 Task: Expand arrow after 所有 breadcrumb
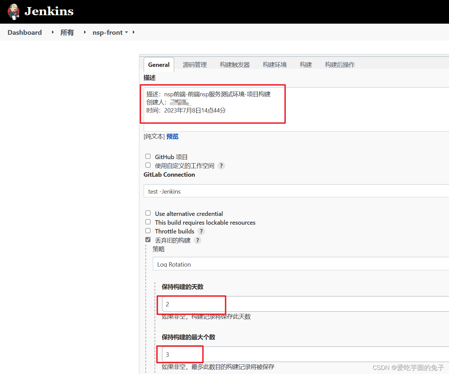85,32
